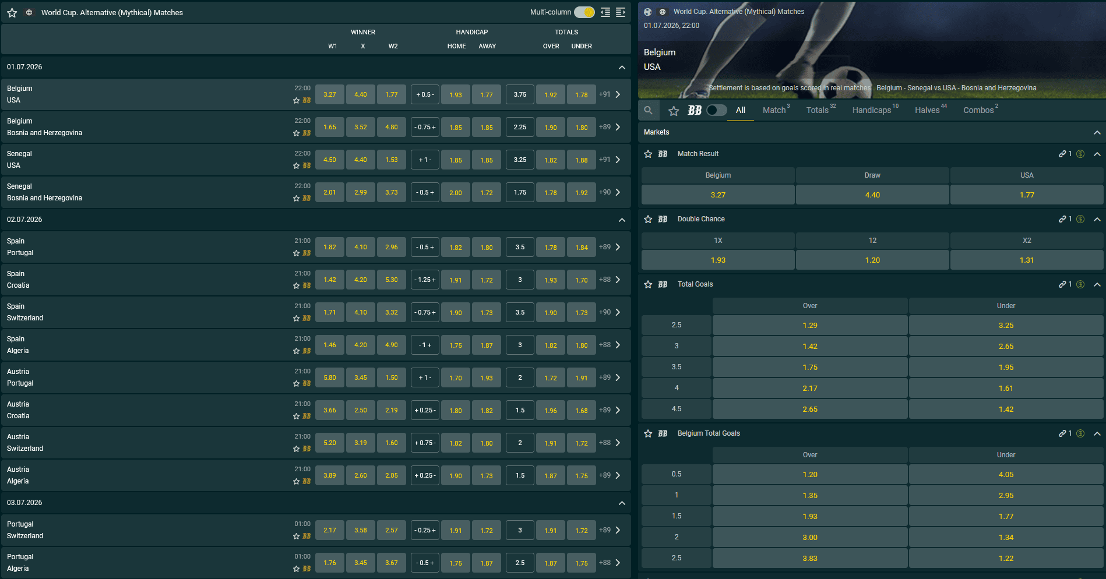Image resolution: width=1106 pixels, height=579 pixels.
Task: Click cashout coin icon on Double Chance
Action: (x=1080, y=219)
